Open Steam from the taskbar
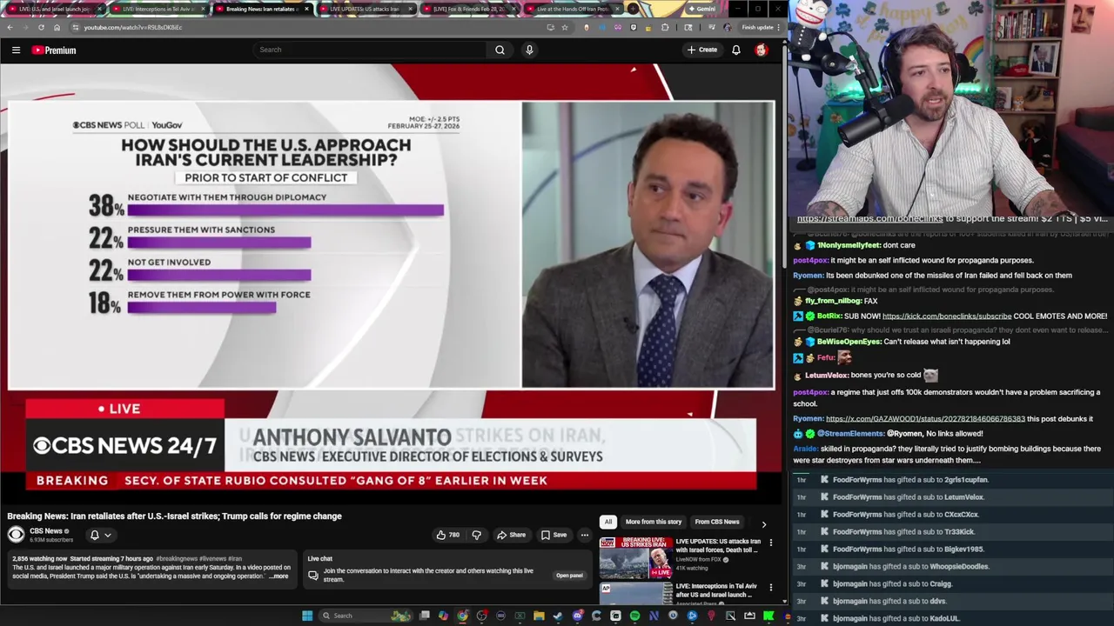Image resolution: width=1114 pixels, height=626 pixels. [x=558, y=616]
